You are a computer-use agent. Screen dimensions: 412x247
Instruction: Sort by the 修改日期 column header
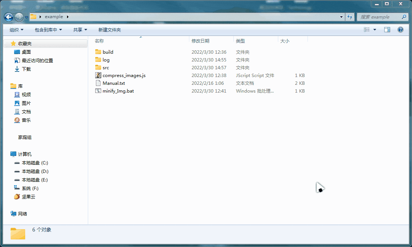pos(200,41)
